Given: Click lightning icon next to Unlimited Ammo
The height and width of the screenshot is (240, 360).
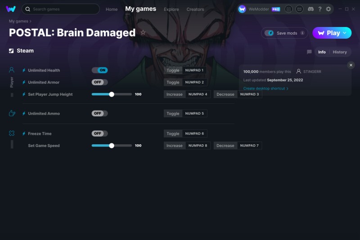Looking at the screenshot, I should click(x=24, y=113).
